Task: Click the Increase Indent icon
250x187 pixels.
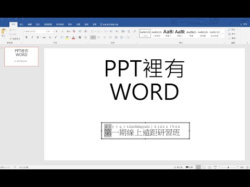Action: pos(117,31)
